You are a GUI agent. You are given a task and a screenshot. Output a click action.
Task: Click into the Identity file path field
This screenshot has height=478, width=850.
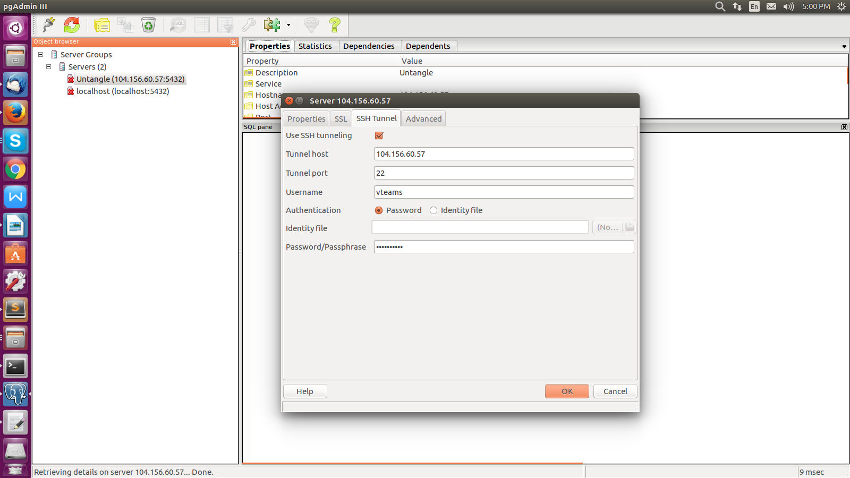tap(480, 227)
